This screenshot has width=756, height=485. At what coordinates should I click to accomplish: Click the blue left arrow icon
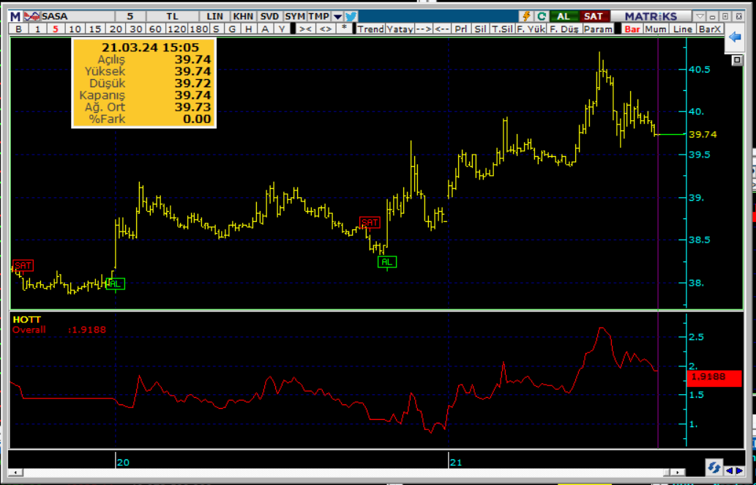(735, 42)
